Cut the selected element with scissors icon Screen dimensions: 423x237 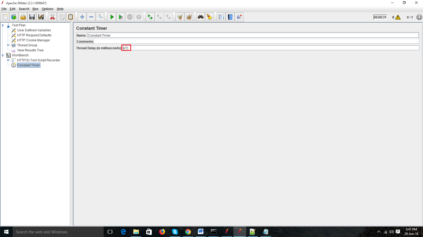point(52,17)
